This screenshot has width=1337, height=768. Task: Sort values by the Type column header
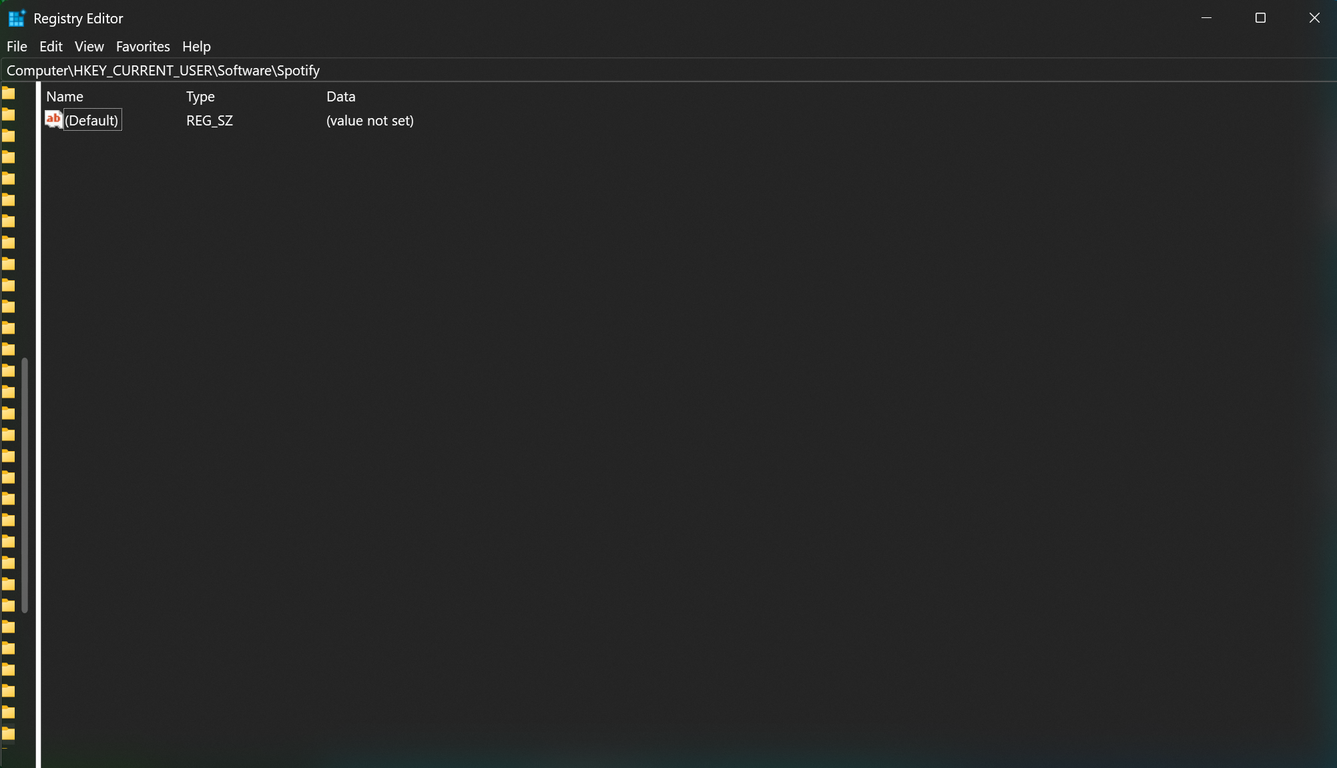click(200, 97)
